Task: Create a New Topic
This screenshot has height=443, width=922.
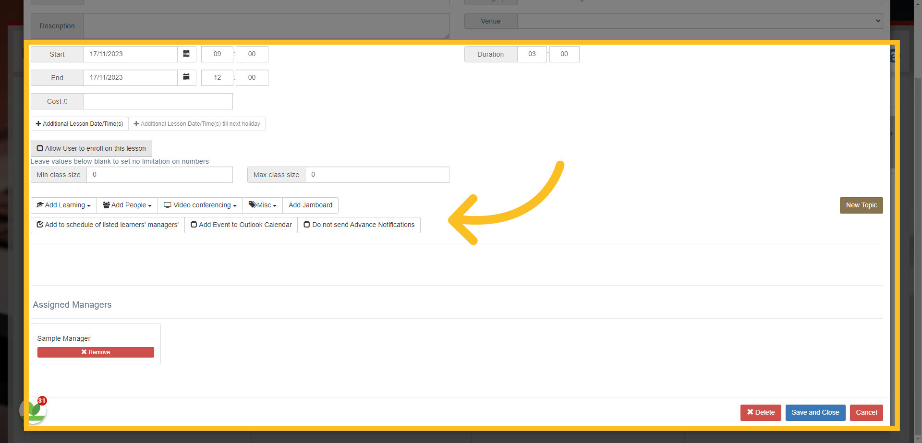Action: coord(861,205)
